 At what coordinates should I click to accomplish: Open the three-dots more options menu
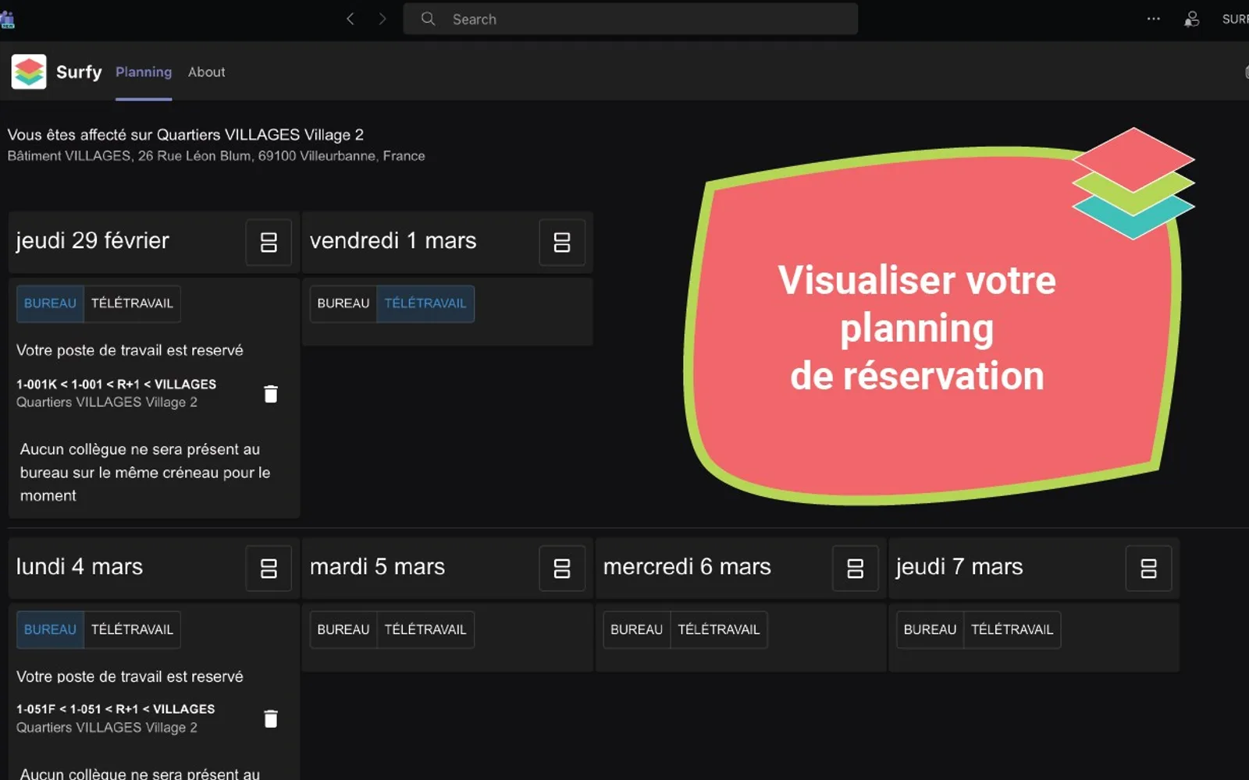(1153, 19)
